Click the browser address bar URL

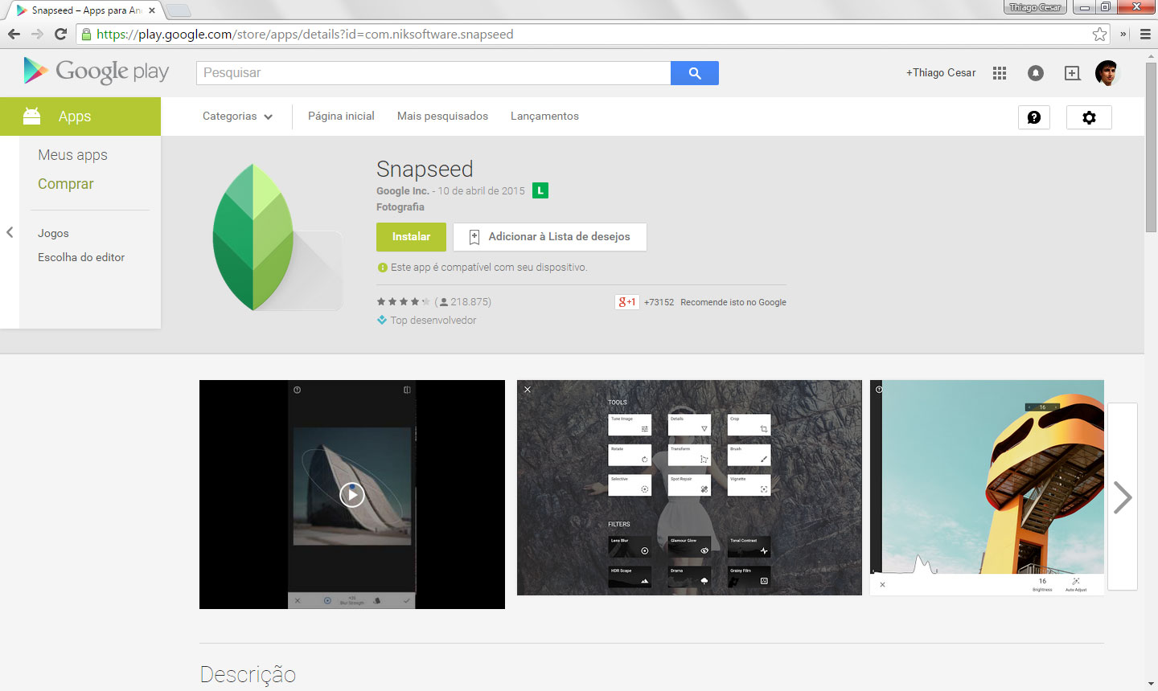tap(305, 35)
